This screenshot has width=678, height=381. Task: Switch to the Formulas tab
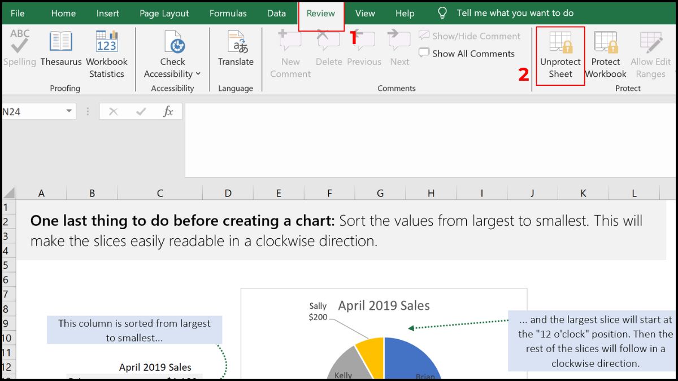click(x=228, y=12)
